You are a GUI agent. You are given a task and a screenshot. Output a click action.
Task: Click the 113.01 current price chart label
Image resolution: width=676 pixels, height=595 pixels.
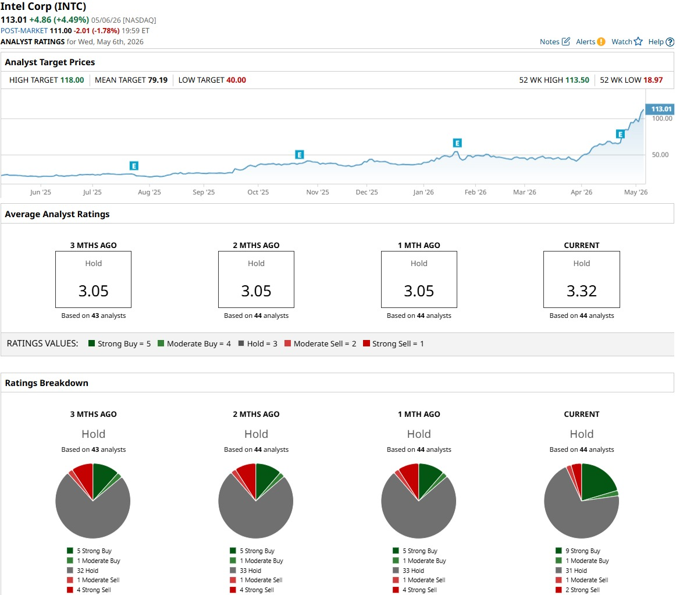click(660, 109)
